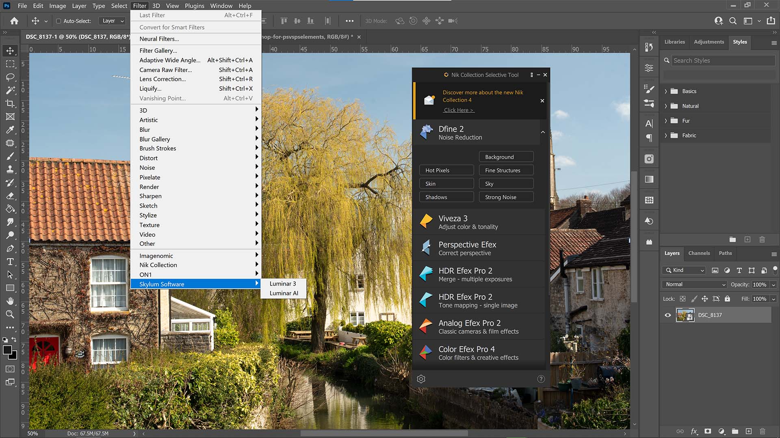Toggle Lock image pixels brush icon

pos(694,299)
